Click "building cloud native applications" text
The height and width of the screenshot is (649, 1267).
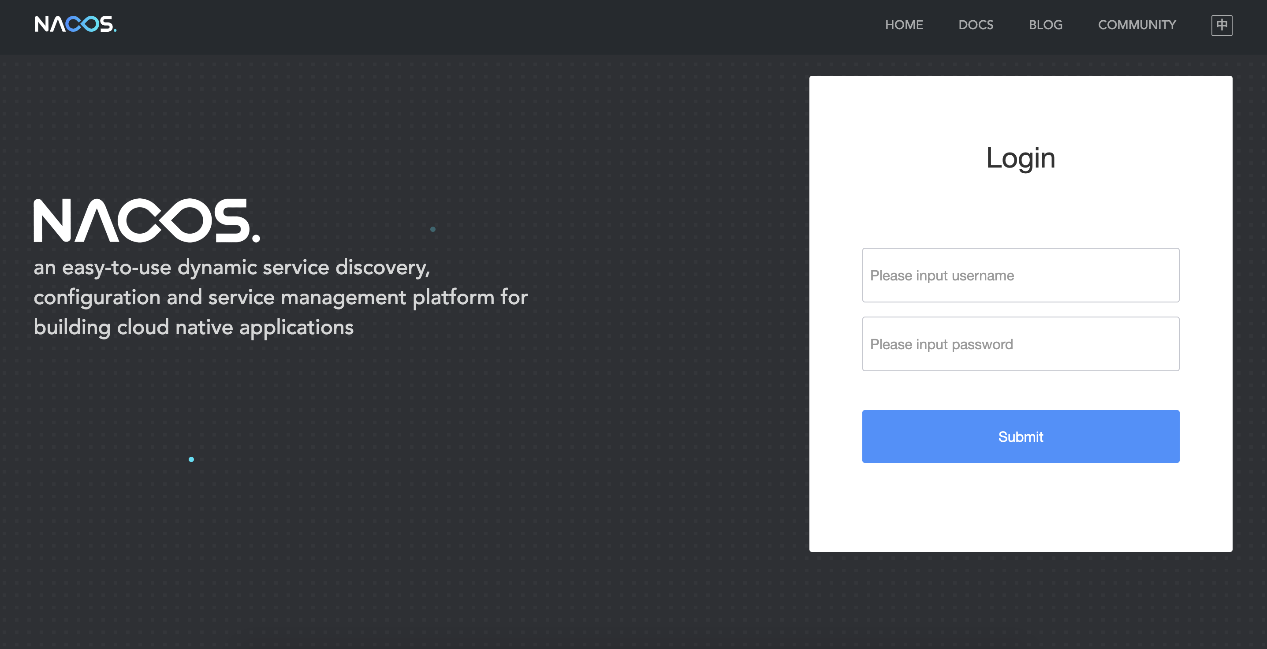pos(193,328)
